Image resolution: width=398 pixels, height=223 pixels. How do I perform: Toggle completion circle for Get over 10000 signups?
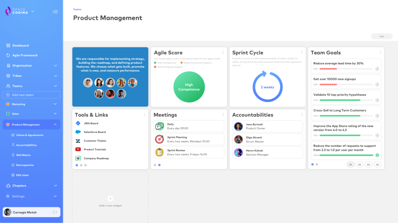(377, 84)
